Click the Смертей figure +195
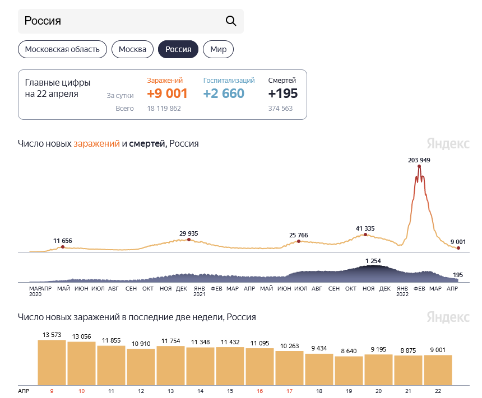Screen dimensions: 482x398 [x=283, y=93]
